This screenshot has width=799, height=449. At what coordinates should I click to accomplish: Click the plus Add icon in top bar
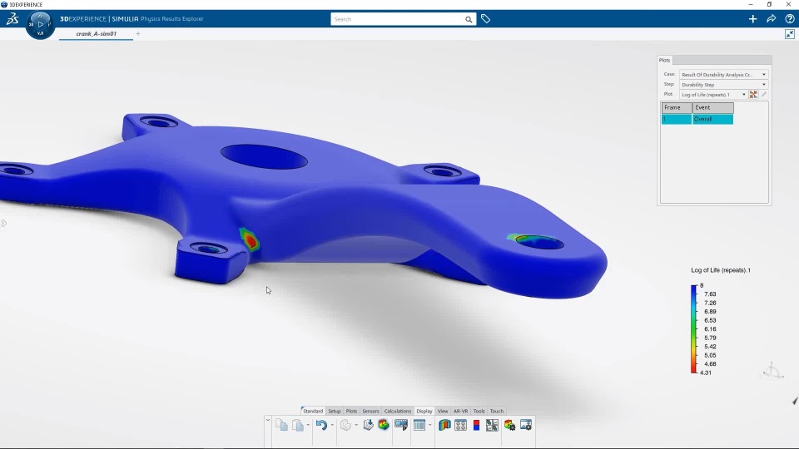tap(752, 19)
